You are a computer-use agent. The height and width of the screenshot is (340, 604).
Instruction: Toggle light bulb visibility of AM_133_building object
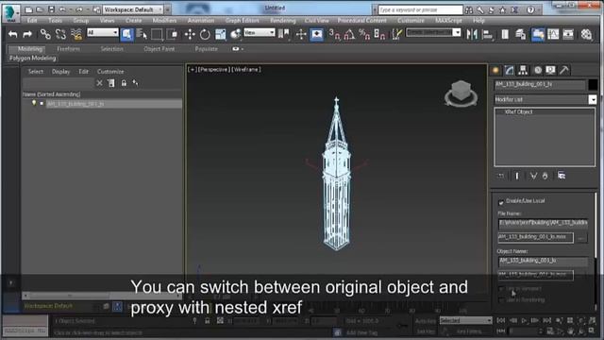pos(34,103)
